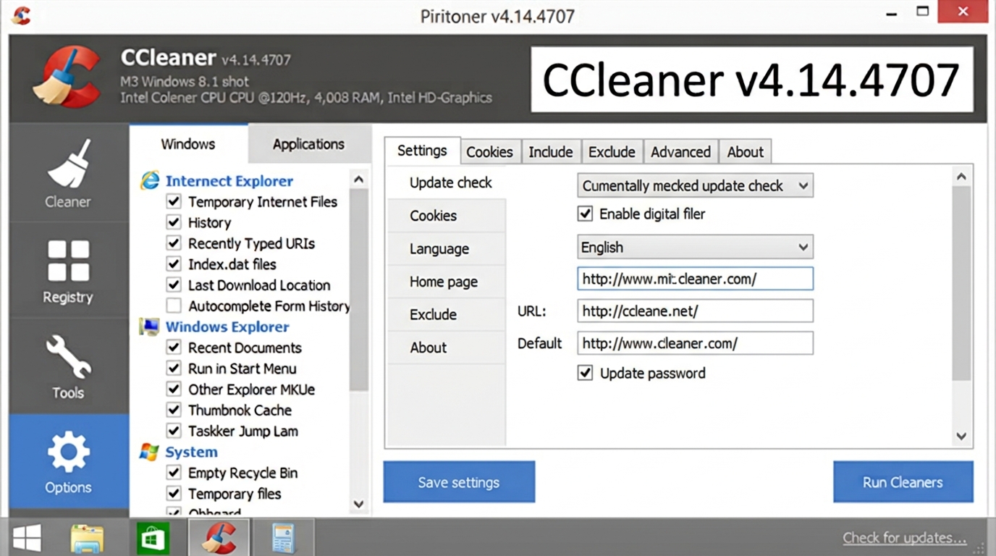Click cleaning list scrollbar thumb
This screenshot has width=996, height=556.
coord(359,290)
